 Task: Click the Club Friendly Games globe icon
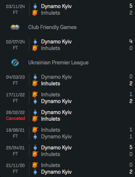[15, 27]
